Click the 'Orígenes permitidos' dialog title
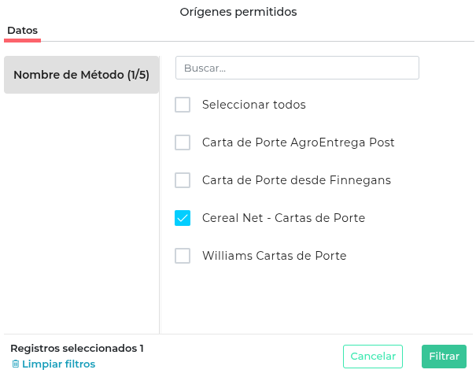This screenshot has height=377, width=476. pos(238,12)
